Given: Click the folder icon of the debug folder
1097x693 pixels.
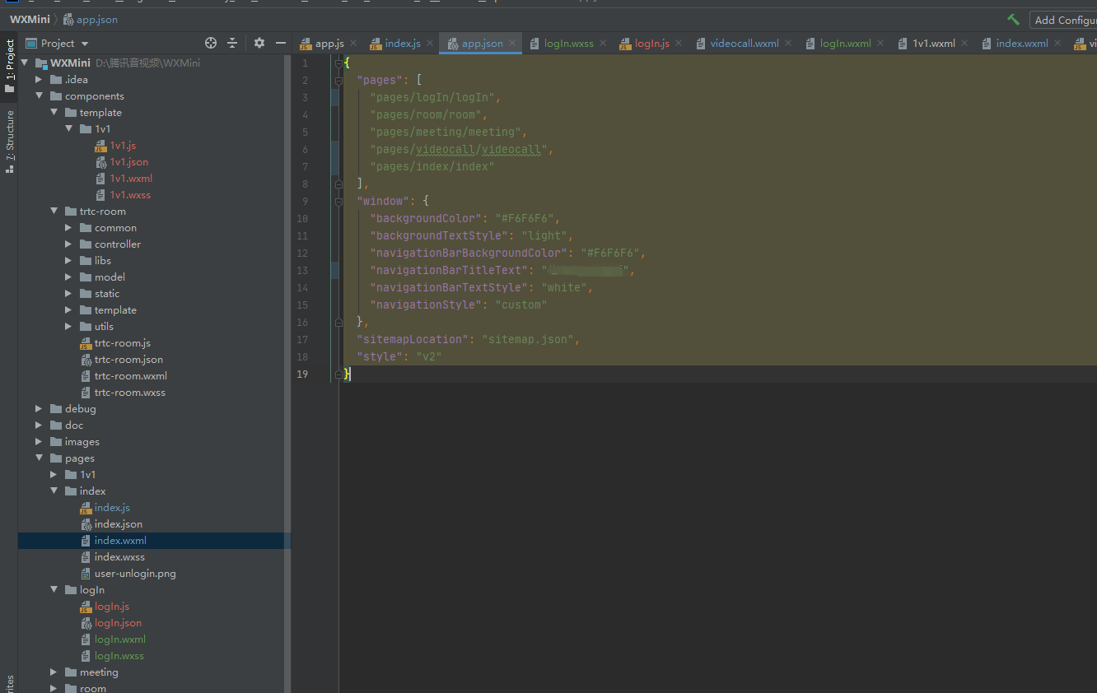Looking at the screenshot, I should pos(56,409).
